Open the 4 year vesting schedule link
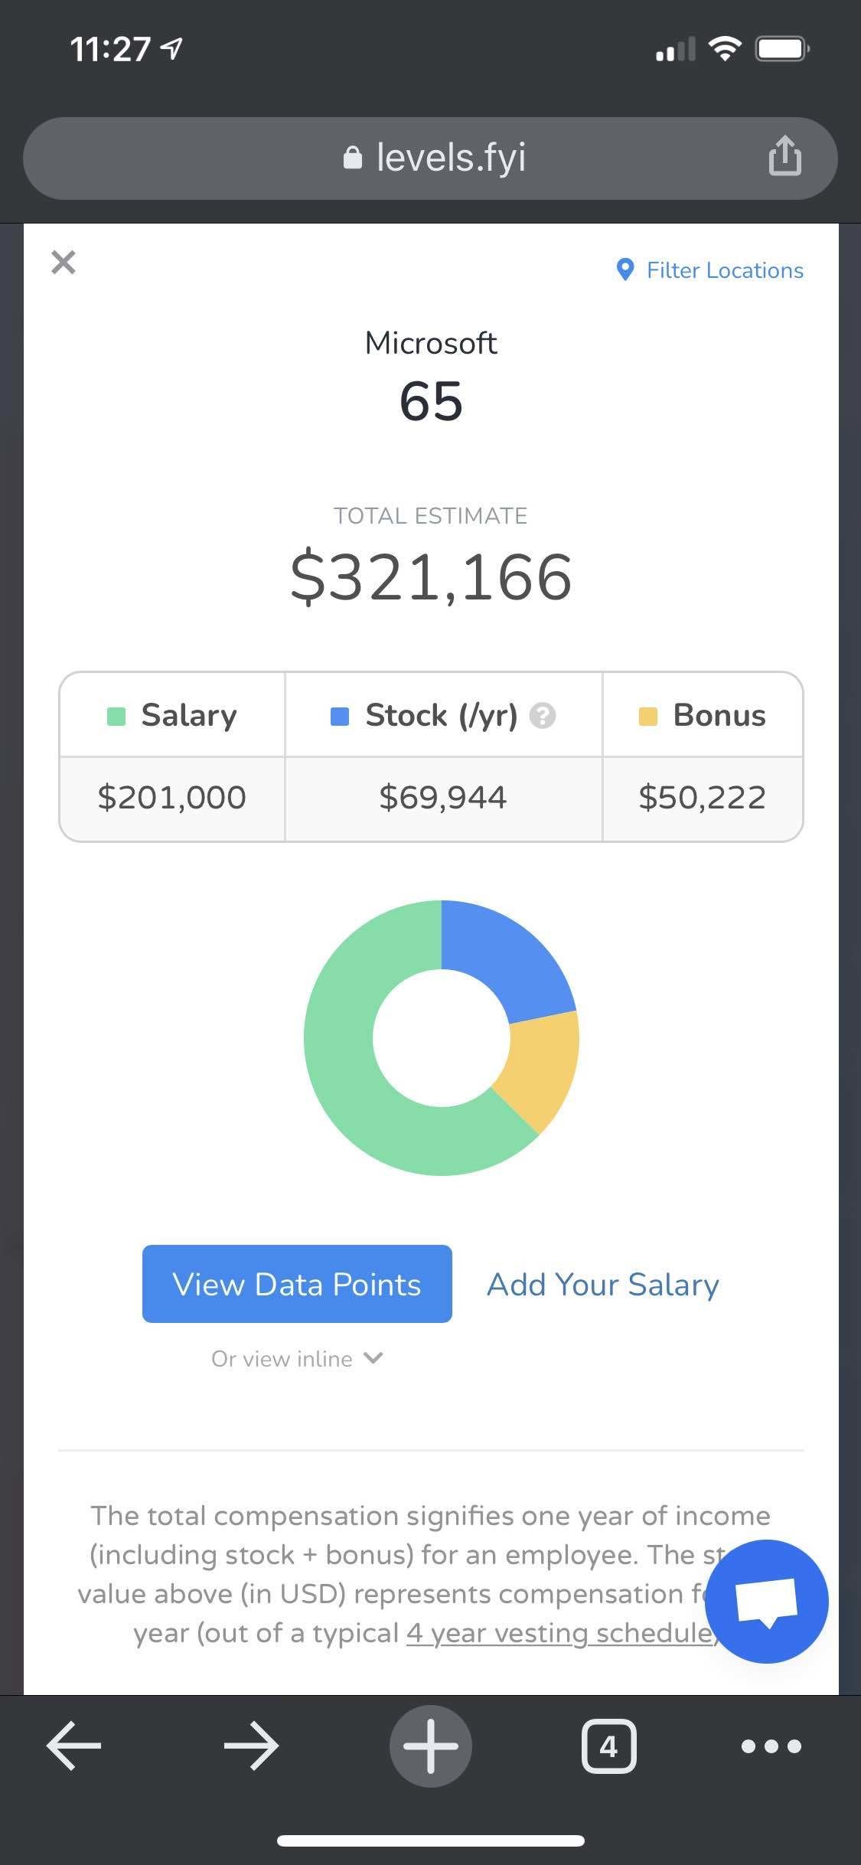 562,1633
